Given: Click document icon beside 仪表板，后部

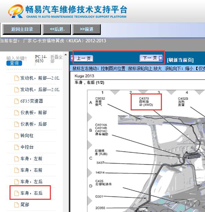Looking at the screenshot, I should (x=17, y=124).
